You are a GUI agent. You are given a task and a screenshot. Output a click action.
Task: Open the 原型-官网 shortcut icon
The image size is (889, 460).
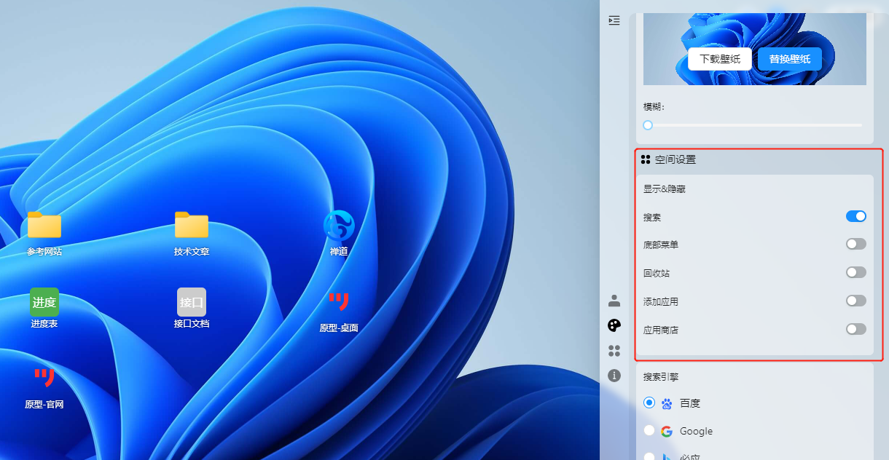pyautogui.click(x=44, y=378)
